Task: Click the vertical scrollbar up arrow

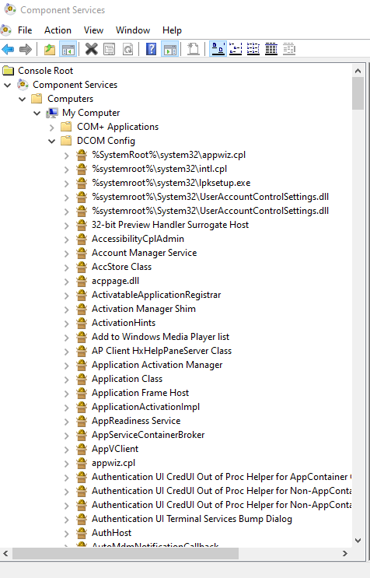Action: point(358,71)
